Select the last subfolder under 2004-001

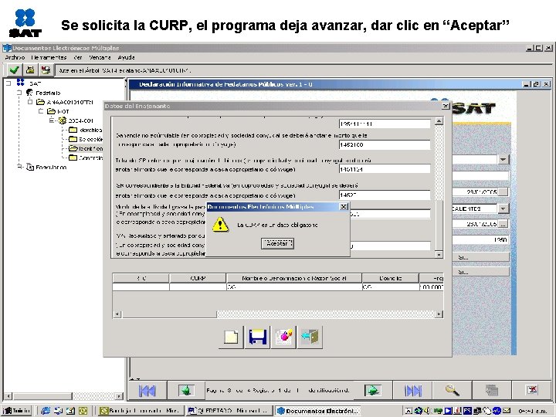(x=73, y=158)
